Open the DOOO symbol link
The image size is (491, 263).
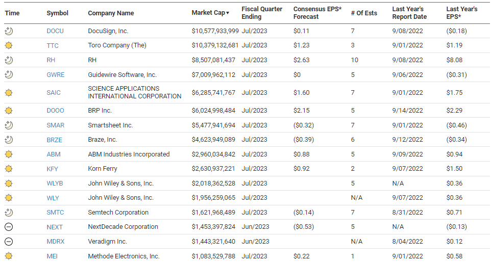(x=55, y=111)
